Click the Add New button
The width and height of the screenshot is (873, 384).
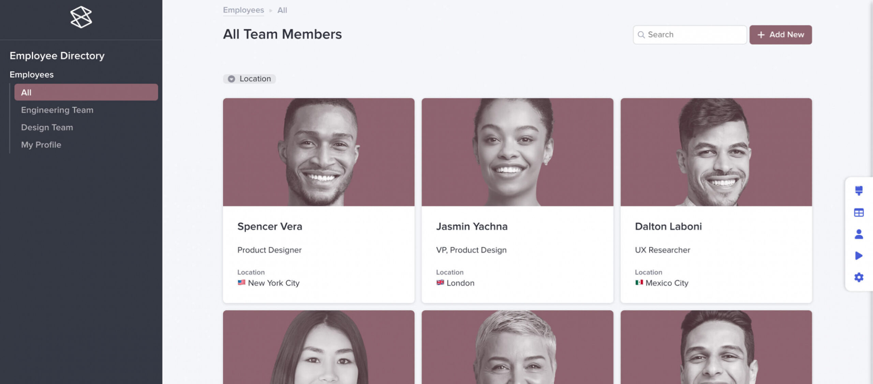click(780, 35)
